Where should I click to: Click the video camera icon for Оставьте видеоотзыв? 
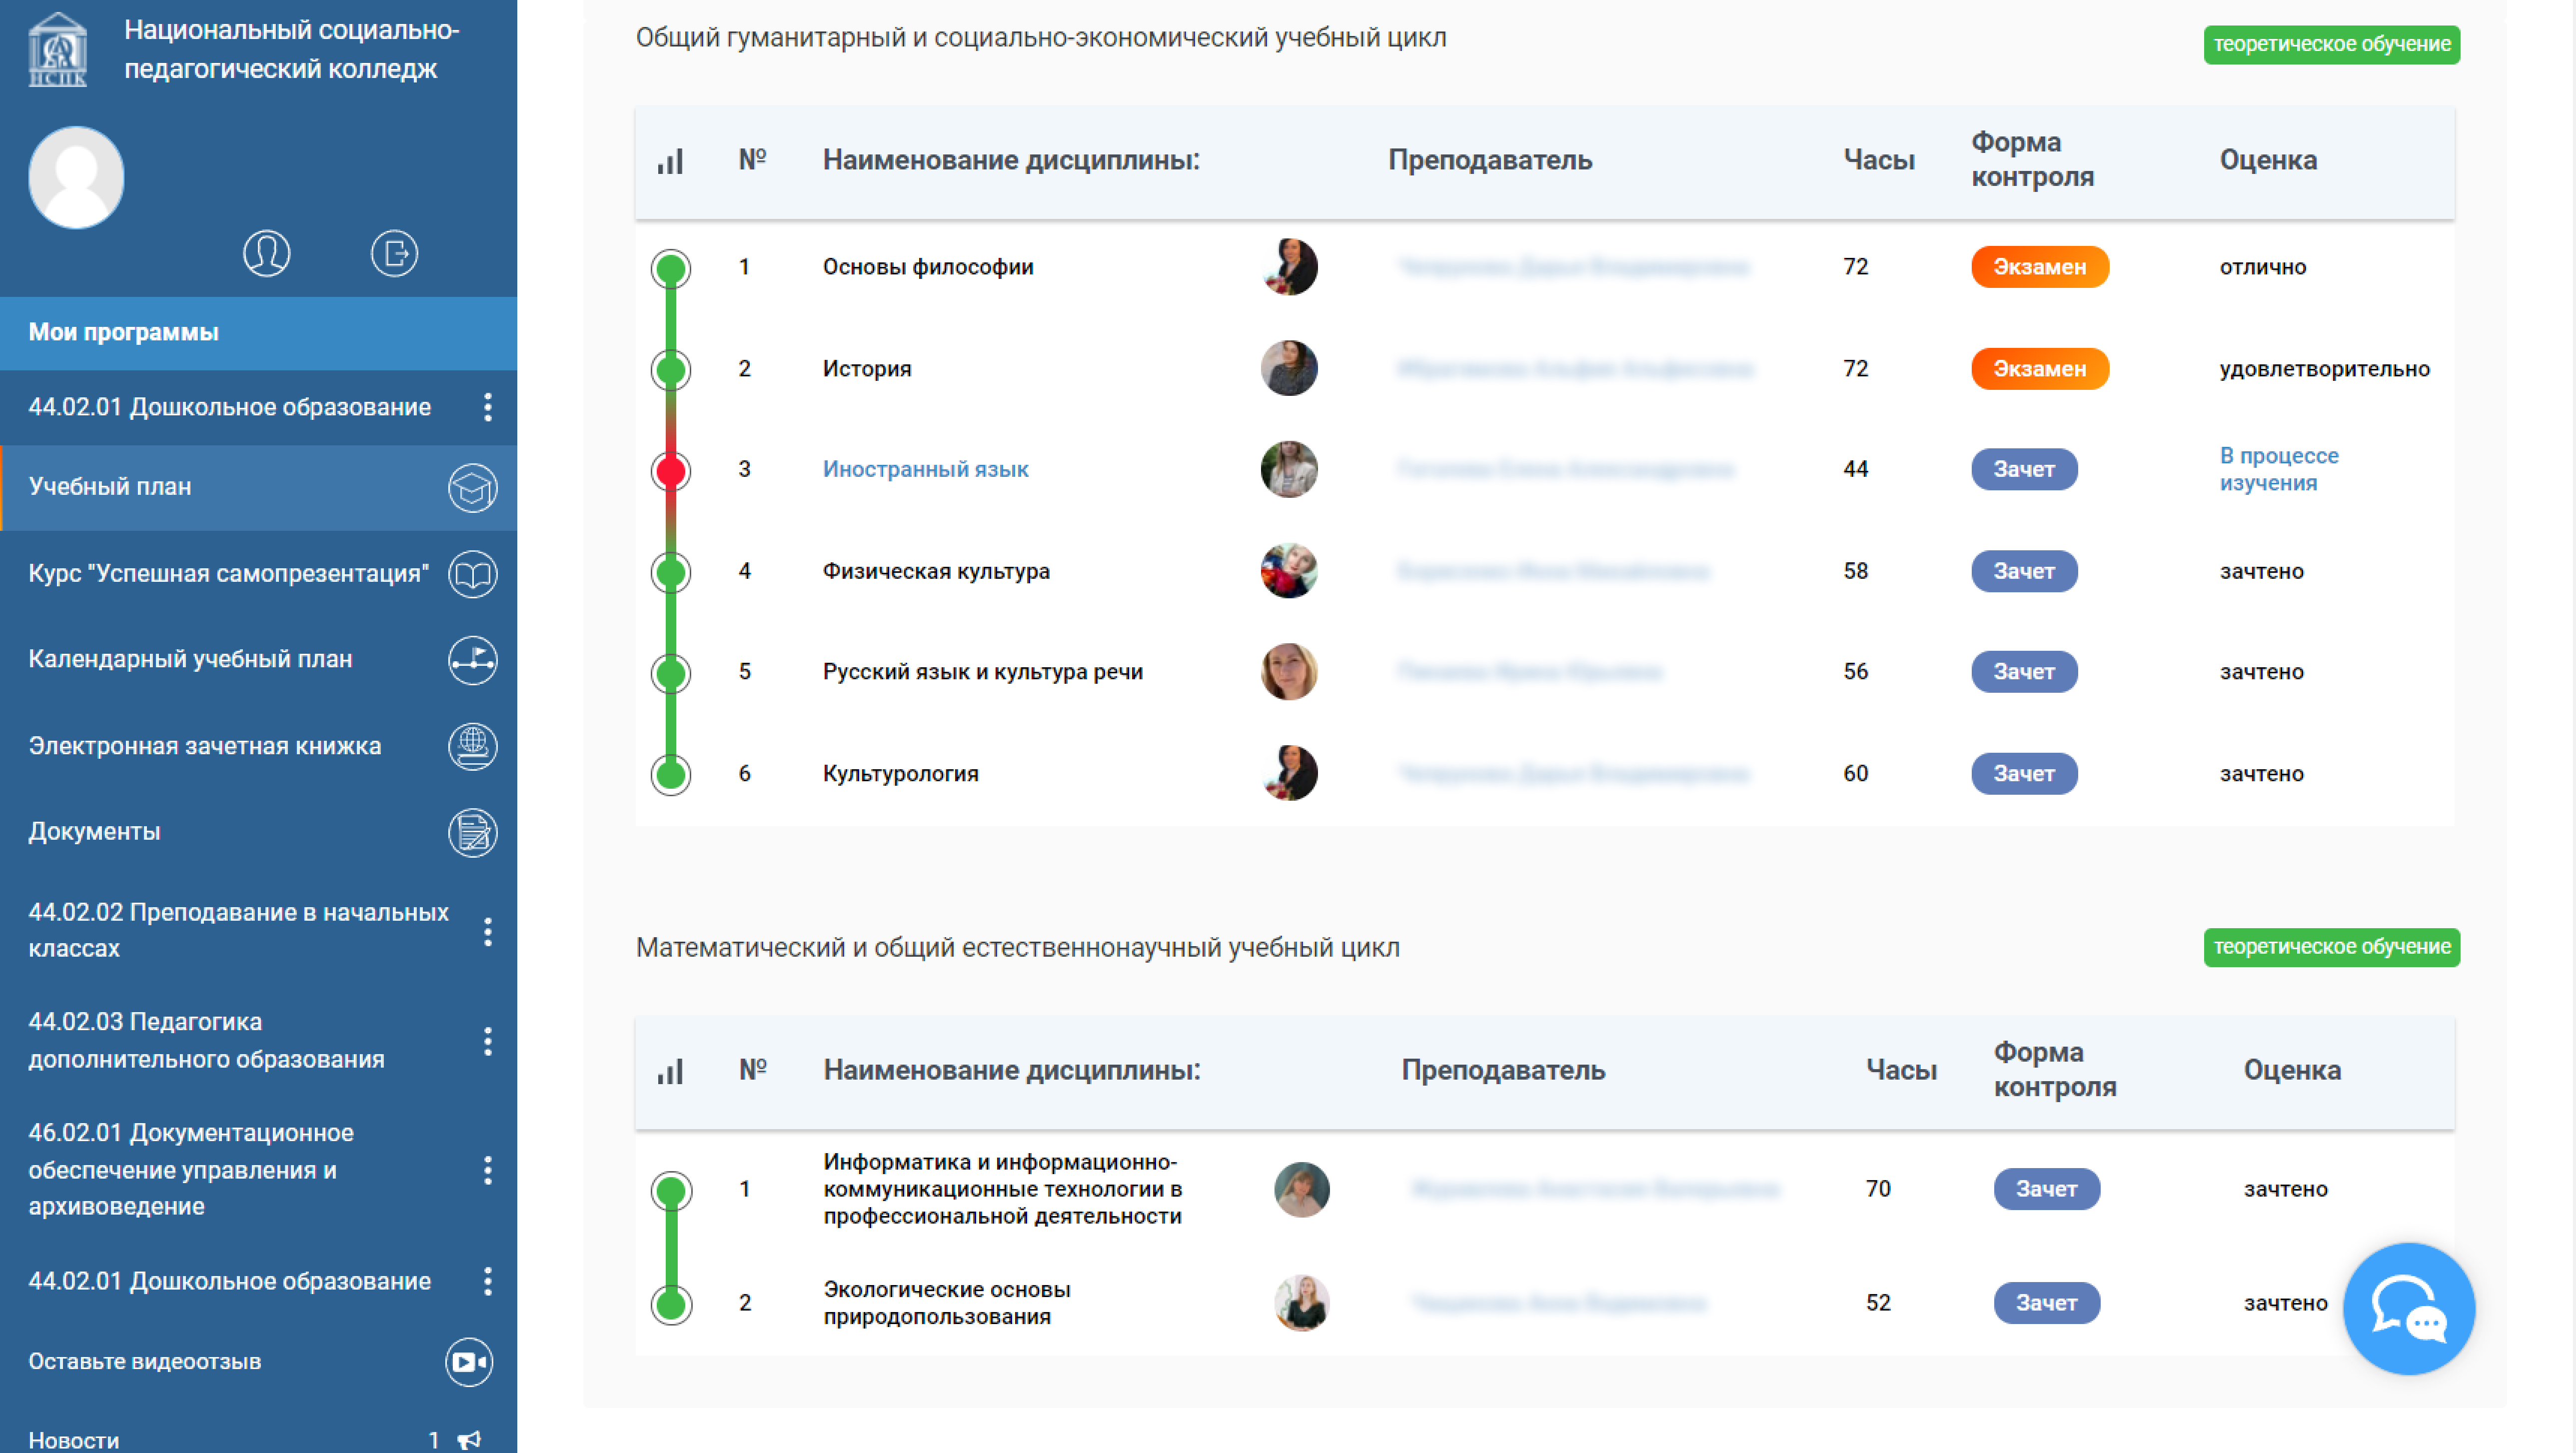(469, 1362)
